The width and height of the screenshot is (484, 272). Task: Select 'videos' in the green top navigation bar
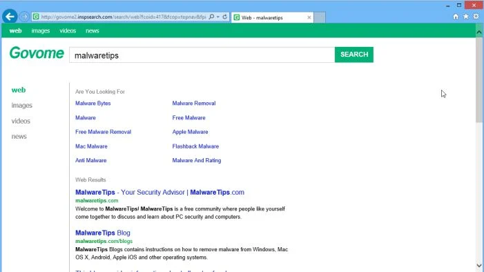click(x=68, y=31)
